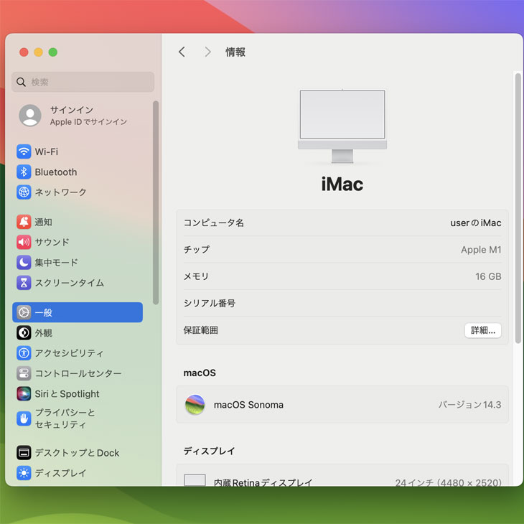Open ディスプレイ sun icon in sidebar
This screenshot has width=524, height=524.
(x=24, y=473)
